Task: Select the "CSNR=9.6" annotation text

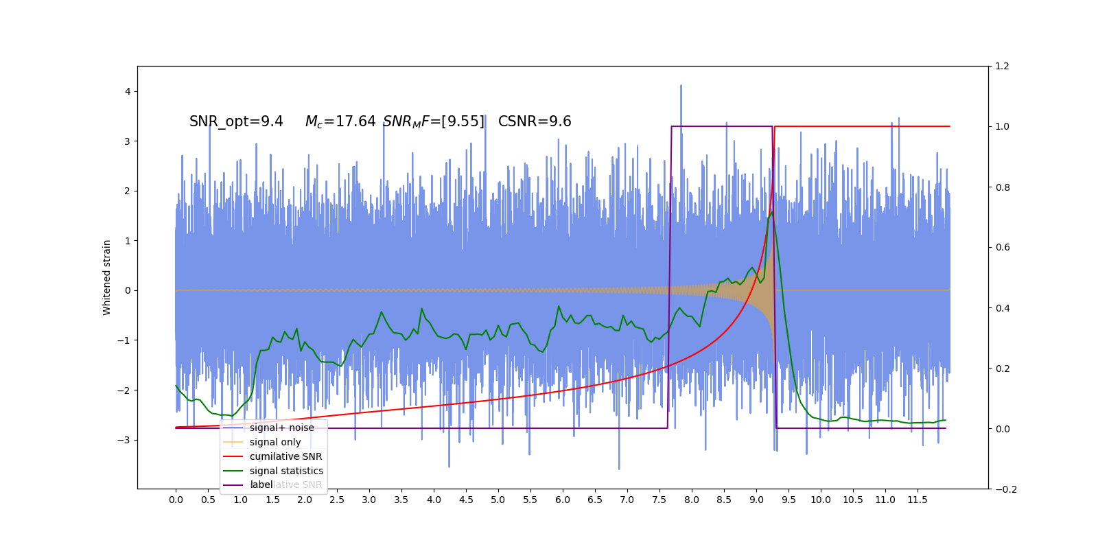Action: coord(535,121)
